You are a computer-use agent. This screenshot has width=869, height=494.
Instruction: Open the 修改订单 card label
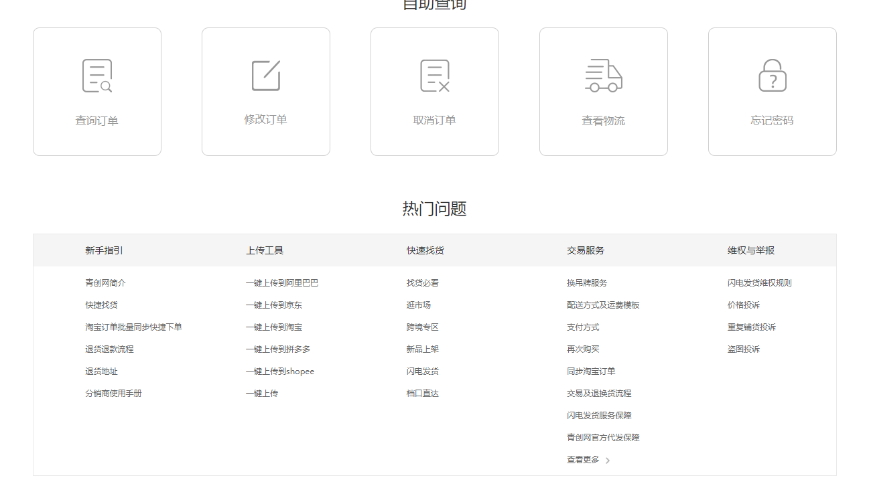pos(266,120)
